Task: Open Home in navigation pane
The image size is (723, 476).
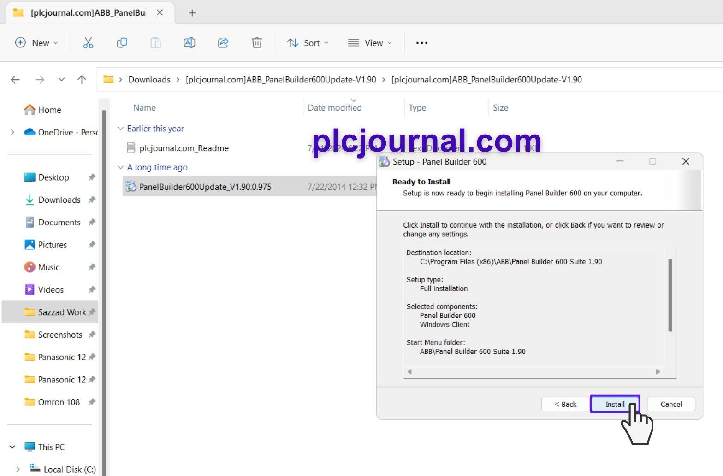Action: pyautogui.click(x=50, y=110)
